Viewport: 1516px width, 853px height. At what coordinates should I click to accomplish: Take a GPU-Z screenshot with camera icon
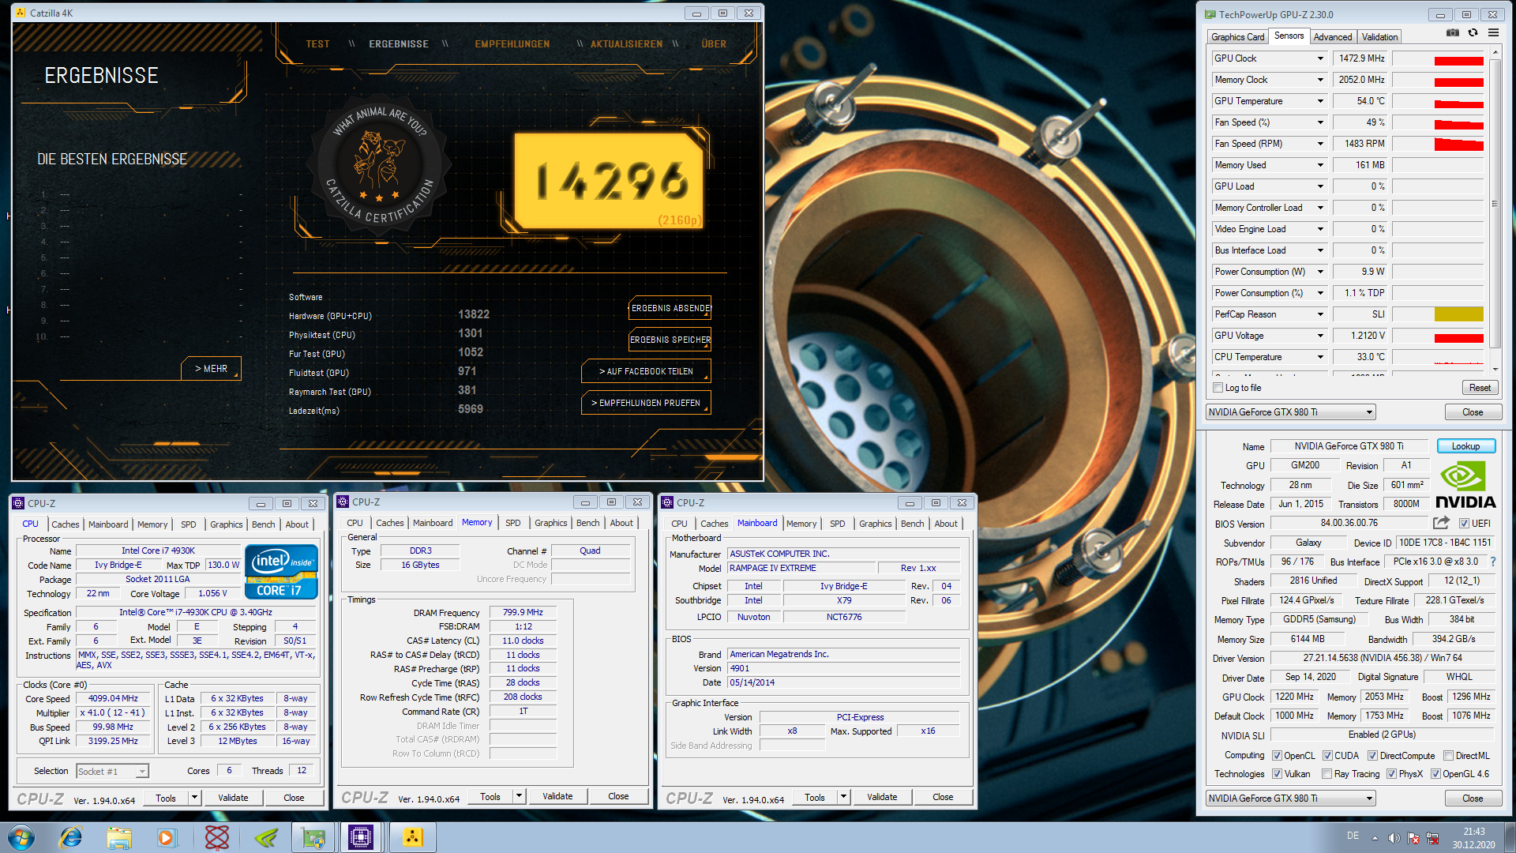[1452, 32]
